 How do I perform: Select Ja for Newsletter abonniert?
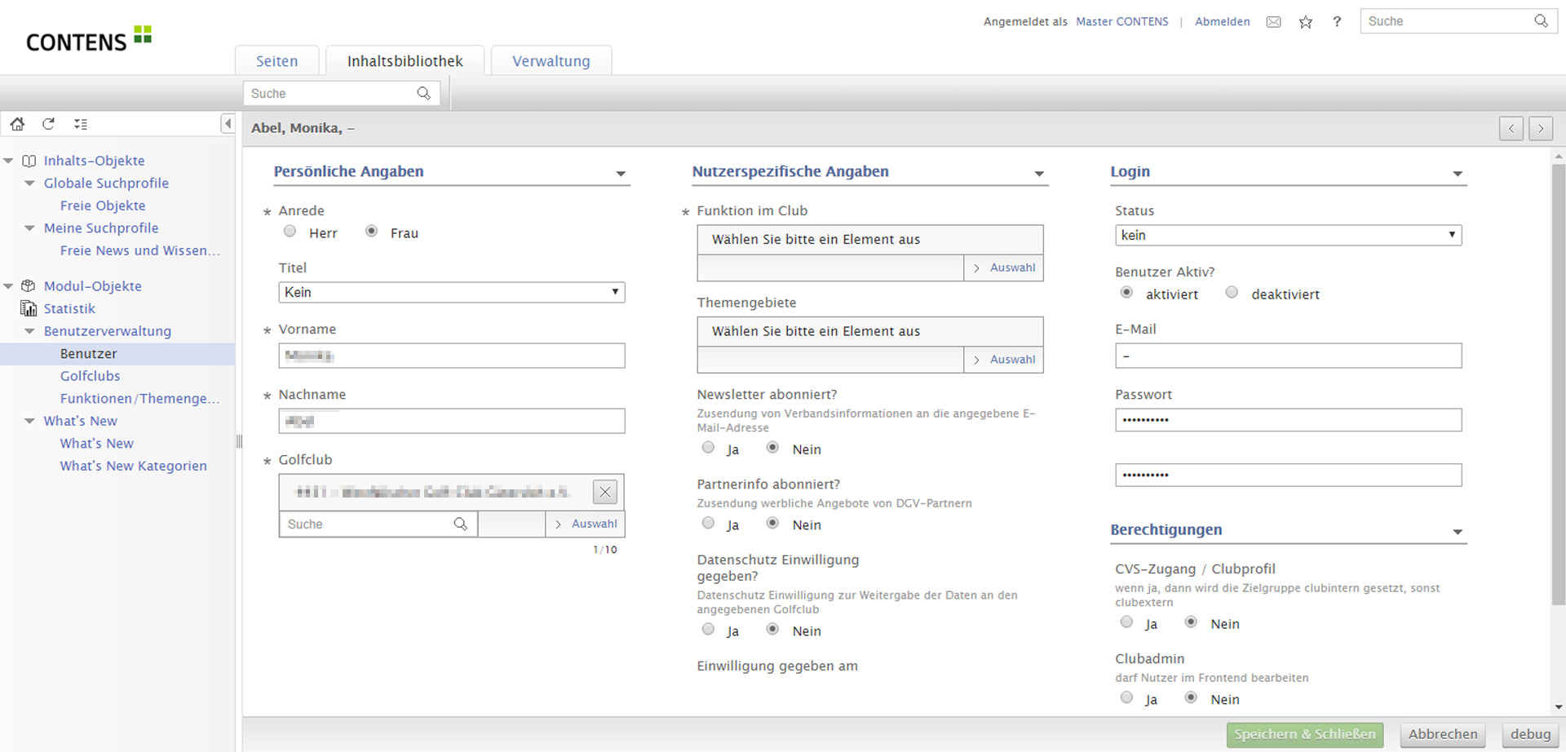[708, 448]
